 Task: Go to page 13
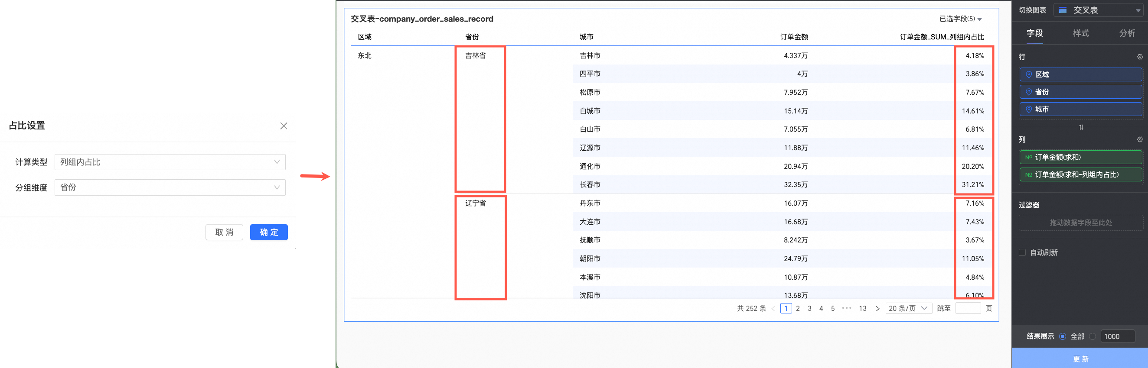(862, 308)
